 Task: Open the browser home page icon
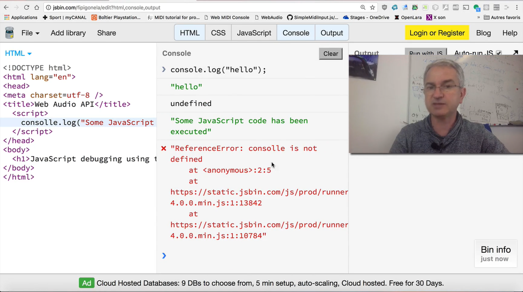[x=37, y=7]
